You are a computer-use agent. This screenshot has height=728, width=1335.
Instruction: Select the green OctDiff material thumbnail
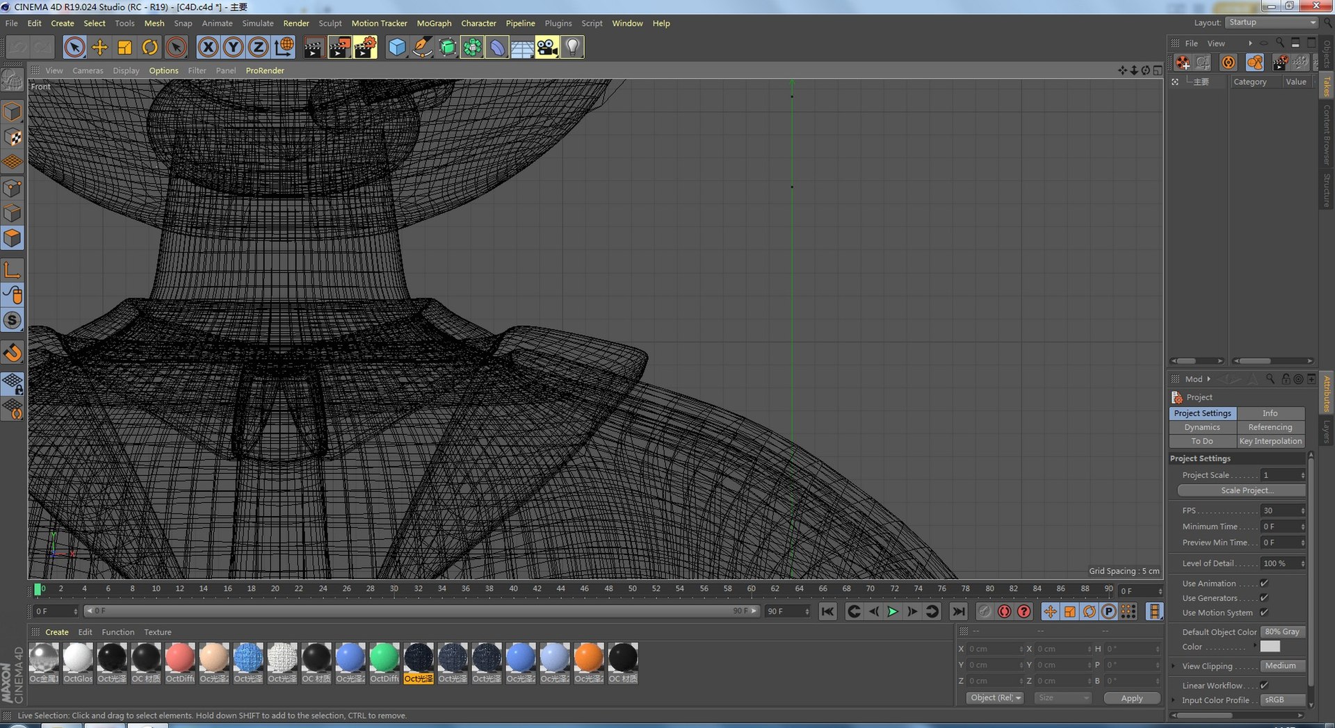[x=384, y=659]
